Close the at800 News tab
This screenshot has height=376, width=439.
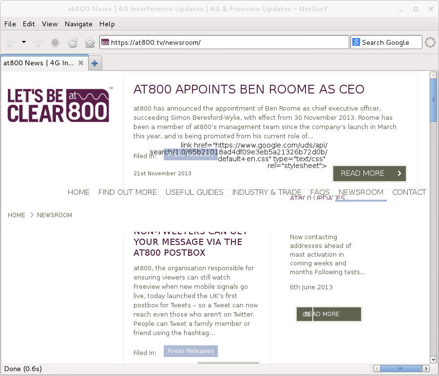[81, 63]
